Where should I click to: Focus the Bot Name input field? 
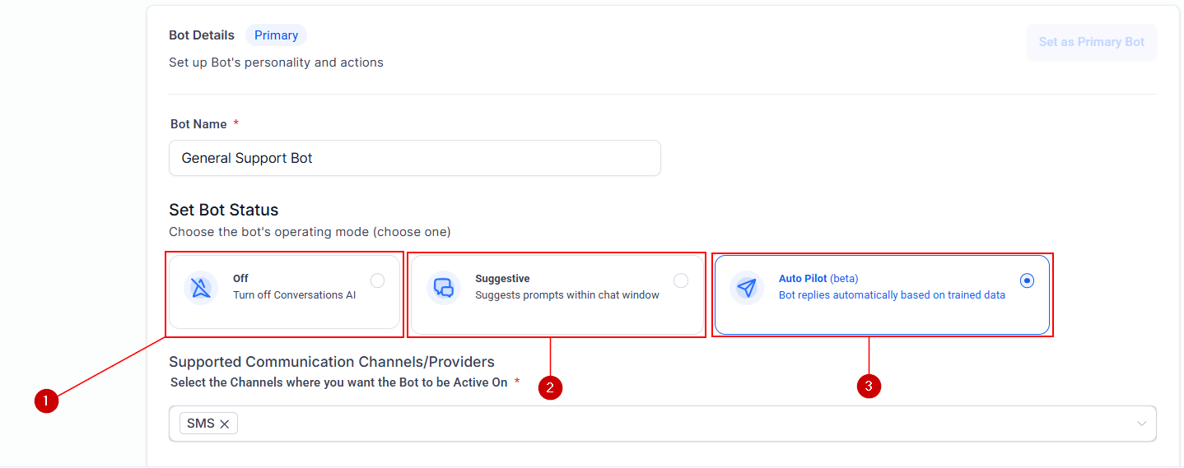click(x=414, y=158)
